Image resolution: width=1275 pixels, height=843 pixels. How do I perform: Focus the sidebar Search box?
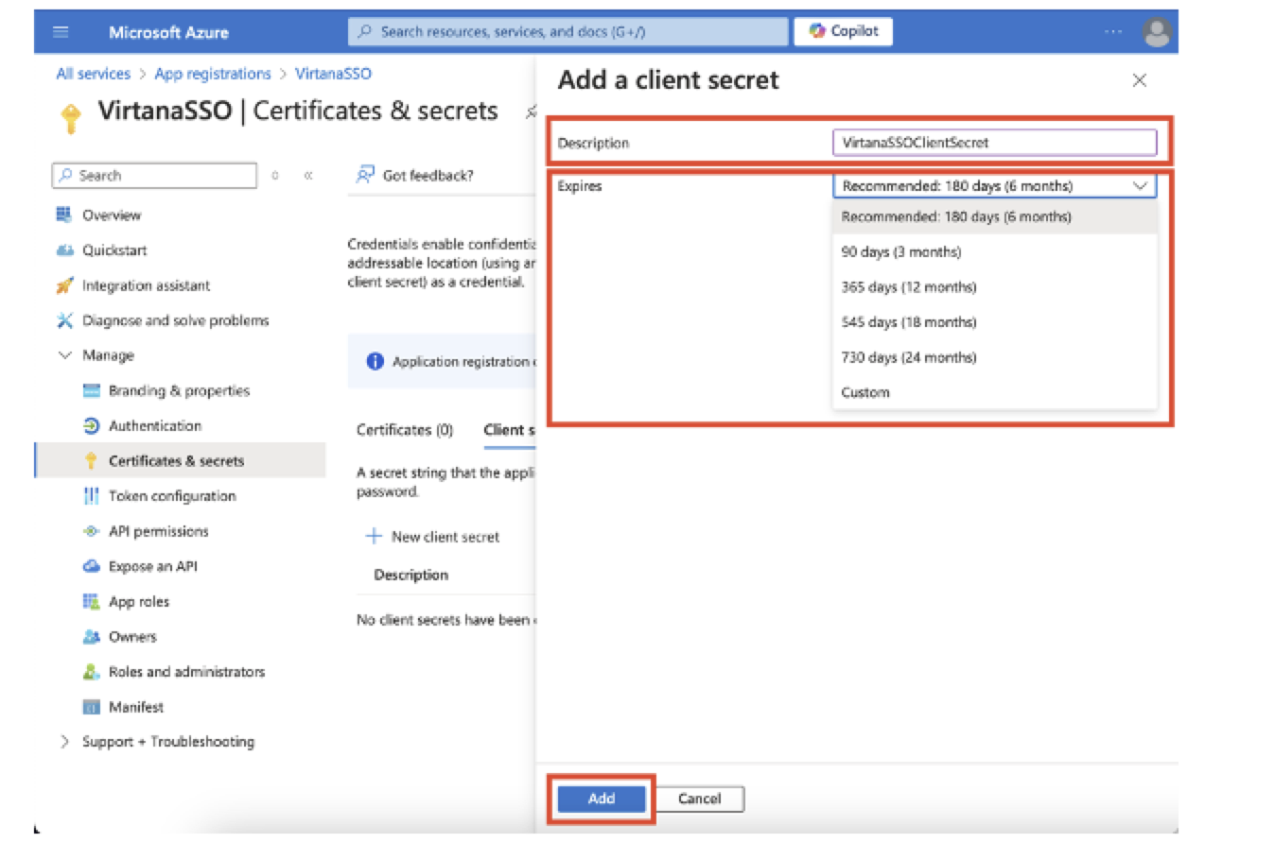154,176
